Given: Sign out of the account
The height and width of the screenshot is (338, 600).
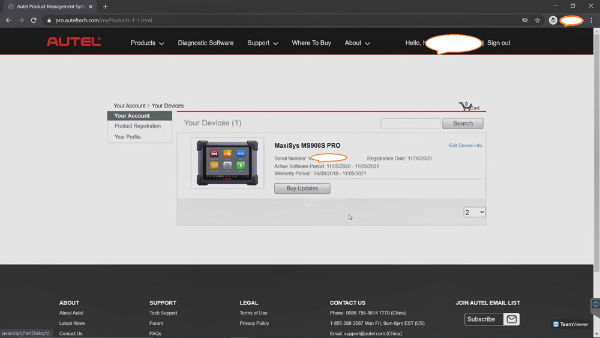Looking at the screenshot, I should (499, 43).
